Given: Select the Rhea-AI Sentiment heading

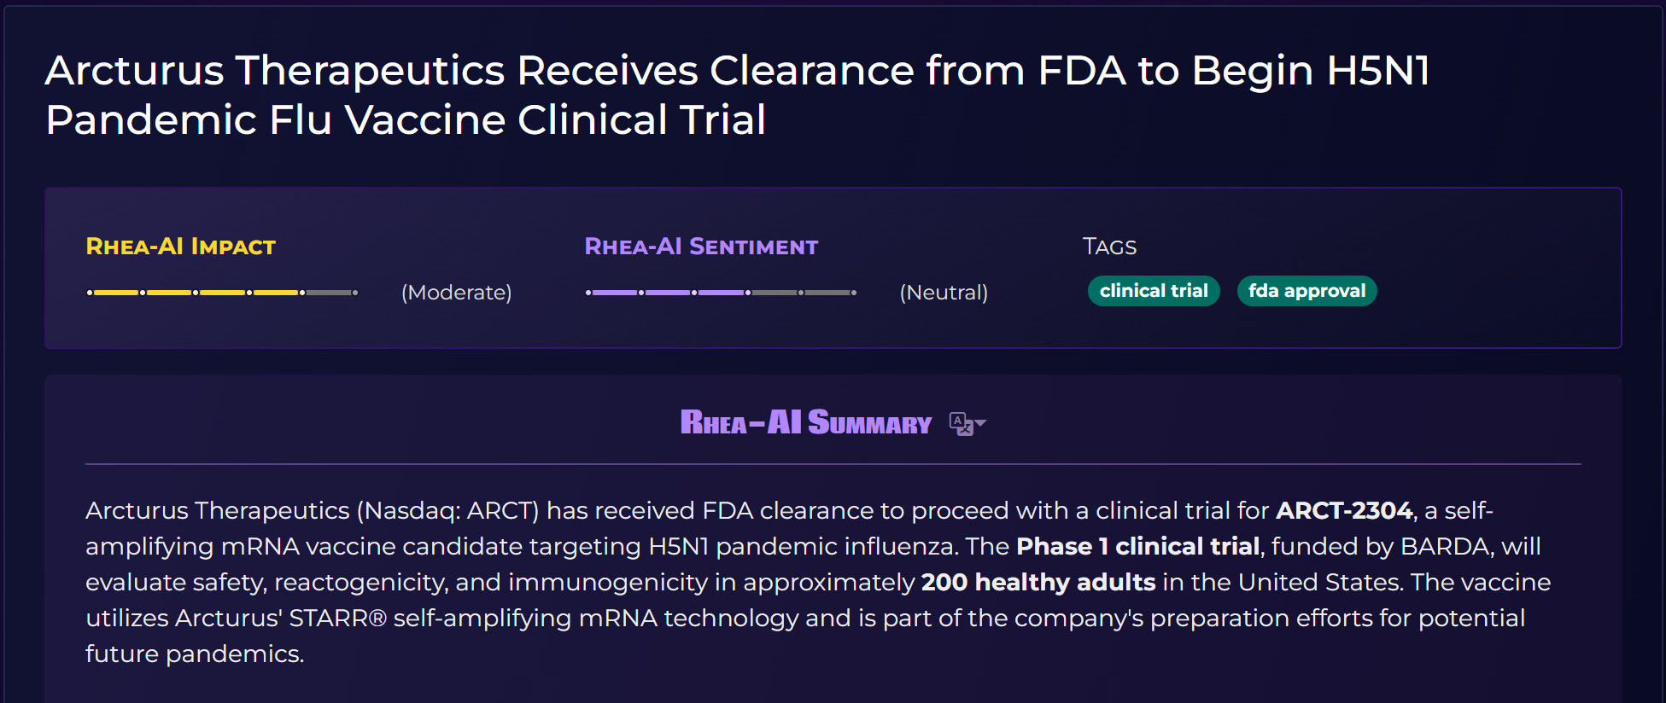Looking at the screenshot, I should (701, 247).
